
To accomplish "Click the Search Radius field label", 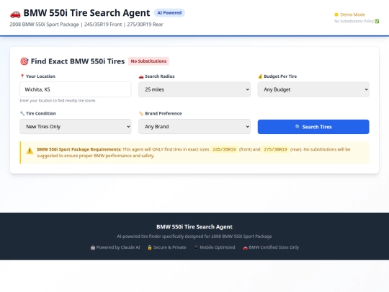I will pyautogui.click(x=160, y=76).
